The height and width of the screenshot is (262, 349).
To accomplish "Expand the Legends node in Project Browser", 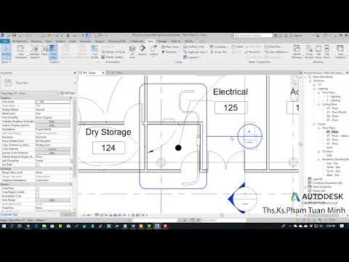I will (310, 179).
